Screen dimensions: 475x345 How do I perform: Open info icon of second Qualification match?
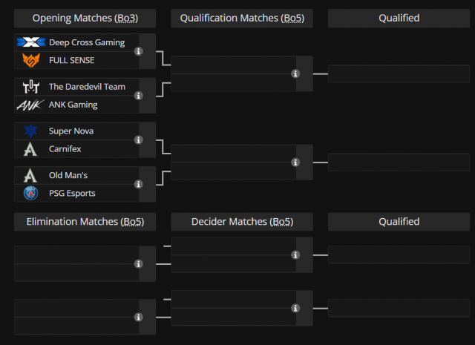point(295,162)
